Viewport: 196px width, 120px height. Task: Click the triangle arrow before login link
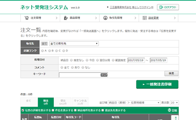click(108, 7)
